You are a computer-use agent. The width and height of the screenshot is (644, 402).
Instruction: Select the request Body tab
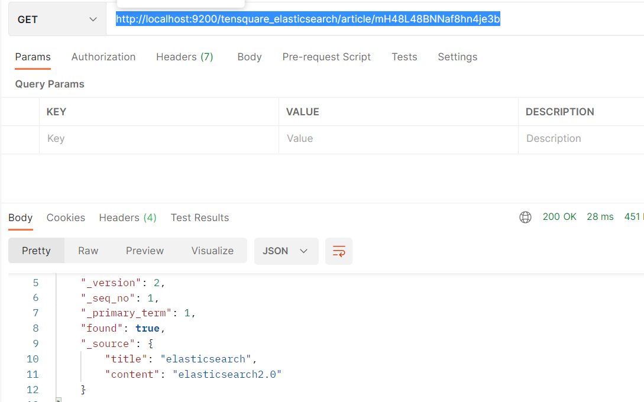pos(250,57)
